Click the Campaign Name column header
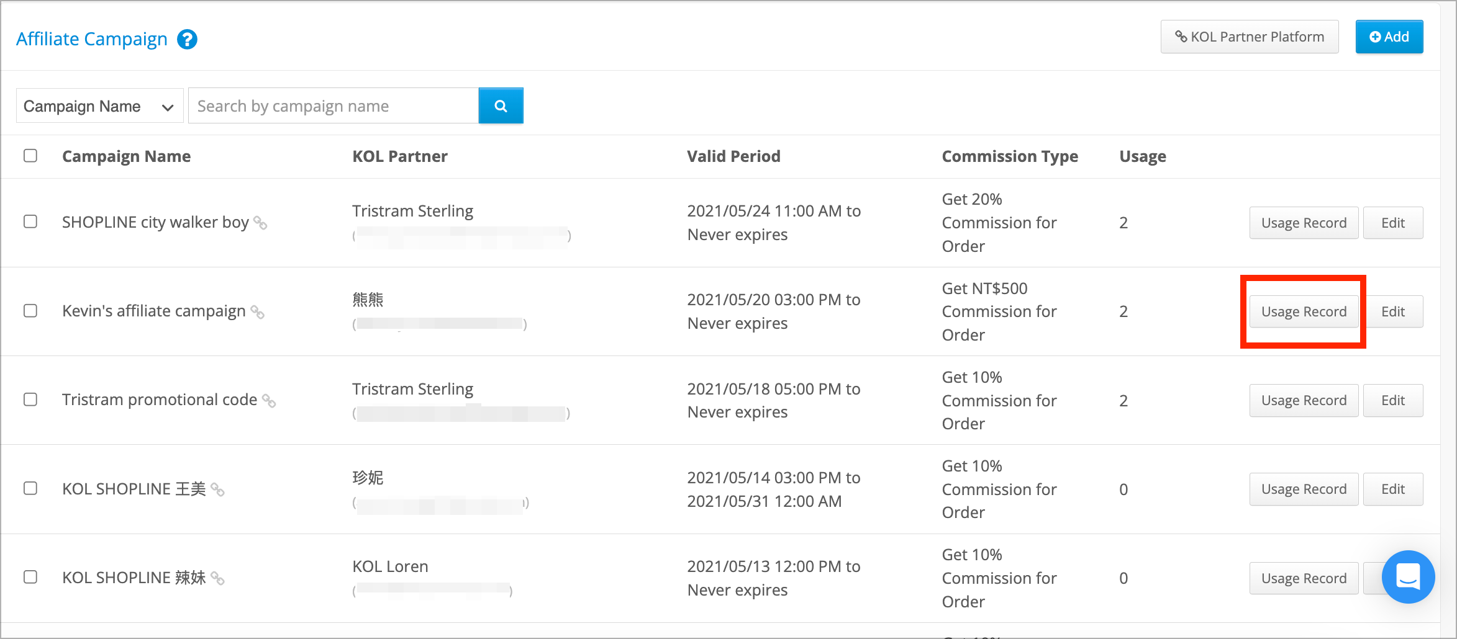Screen dimensions: 1457x639 126,156
